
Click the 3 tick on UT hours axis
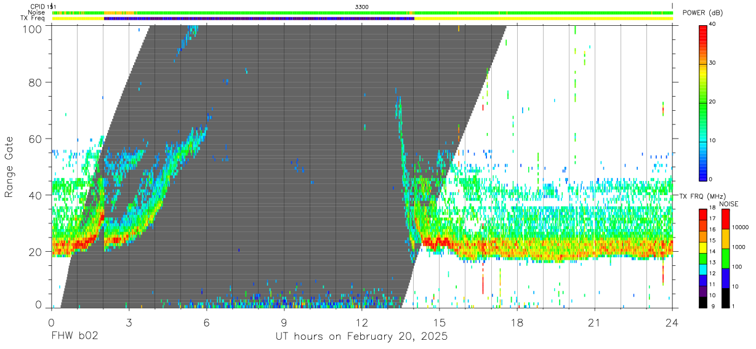click(x=129, y=322)
